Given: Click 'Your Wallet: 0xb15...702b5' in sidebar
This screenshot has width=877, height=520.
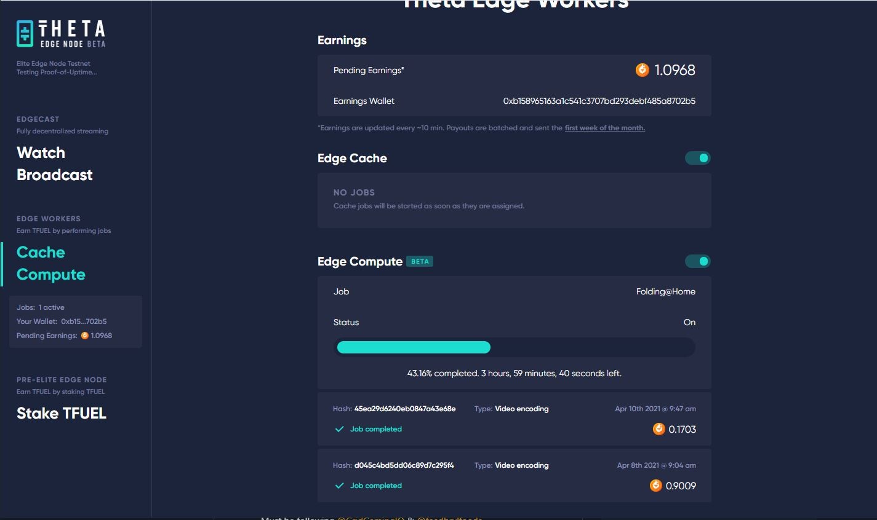Looking at the screenshot, I should click(62, 321).
